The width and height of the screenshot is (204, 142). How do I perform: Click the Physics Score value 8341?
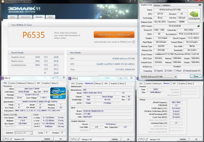click(38, 61)
